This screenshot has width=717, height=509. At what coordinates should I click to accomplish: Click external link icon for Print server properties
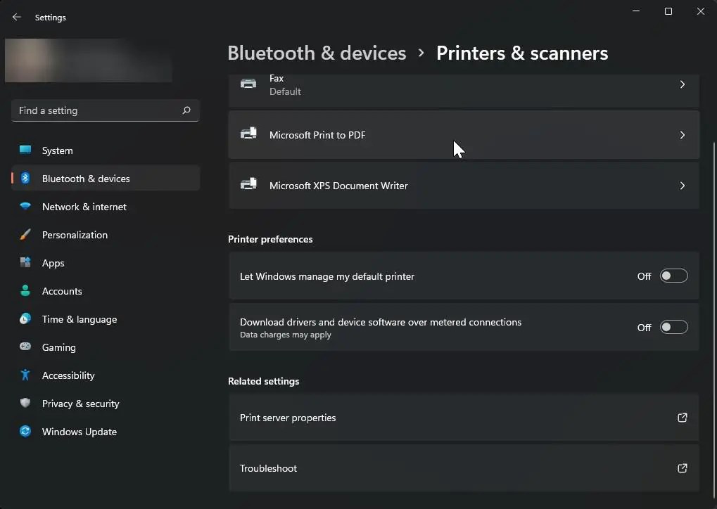pos(683,418)
